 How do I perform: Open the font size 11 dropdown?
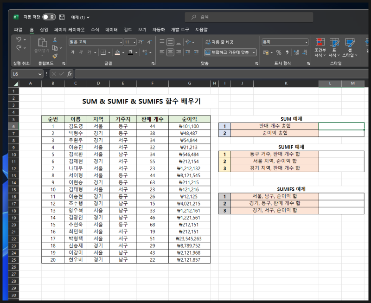134,42
